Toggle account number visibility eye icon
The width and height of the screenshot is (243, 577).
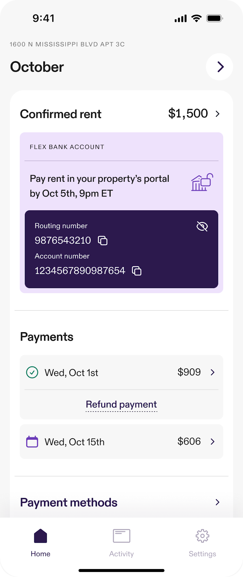point(202,226)
